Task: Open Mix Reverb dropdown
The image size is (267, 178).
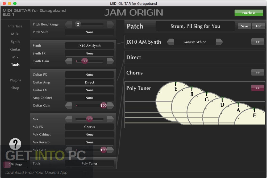Action: click(x=89, y=142)
